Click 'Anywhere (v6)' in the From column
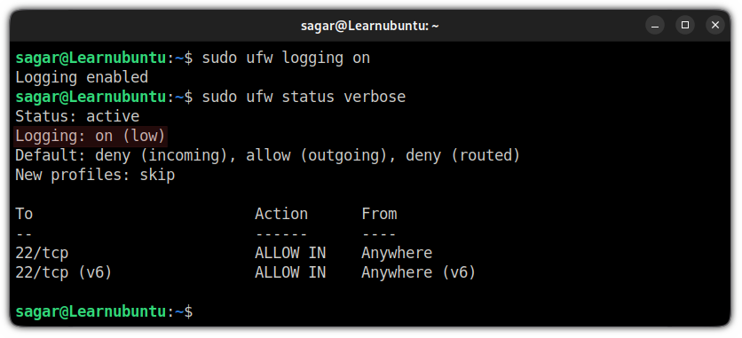The width and height of the screenshot is (742, 338). (418, 272)
